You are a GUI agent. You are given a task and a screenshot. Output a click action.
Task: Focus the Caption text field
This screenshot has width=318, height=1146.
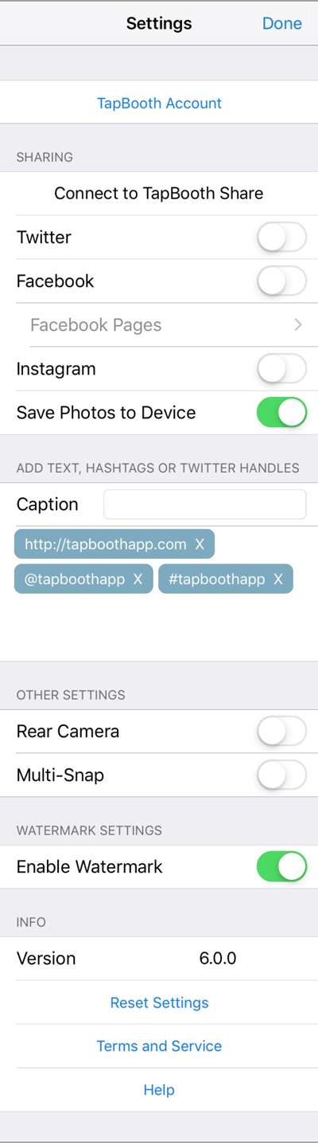205,504
